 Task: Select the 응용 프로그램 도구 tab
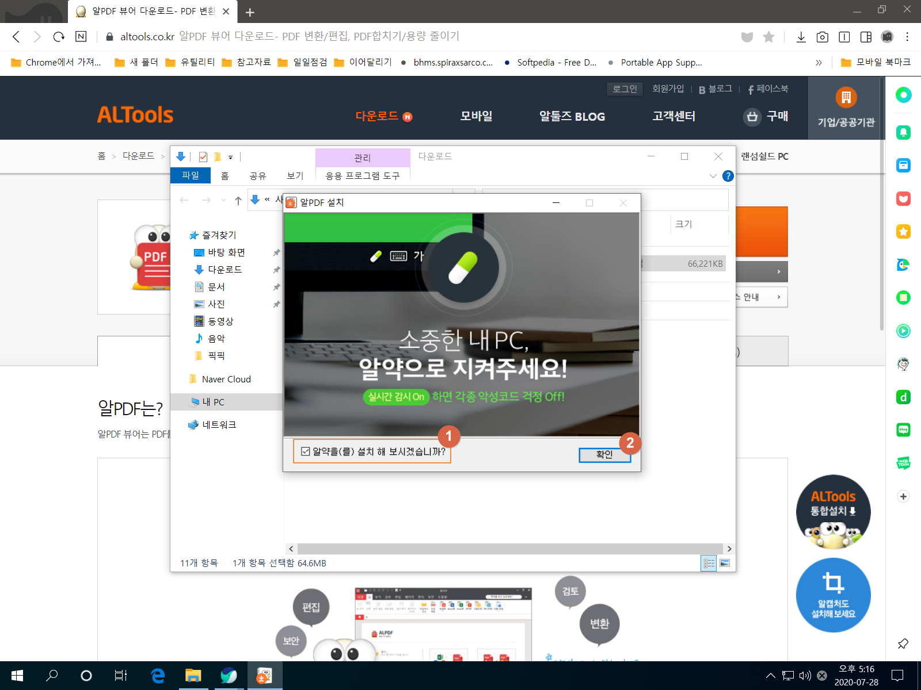(x=363, y=176)
